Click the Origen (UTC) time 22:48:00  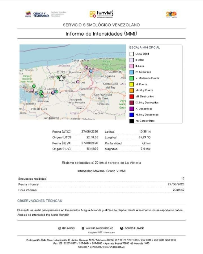pos(92,137)
